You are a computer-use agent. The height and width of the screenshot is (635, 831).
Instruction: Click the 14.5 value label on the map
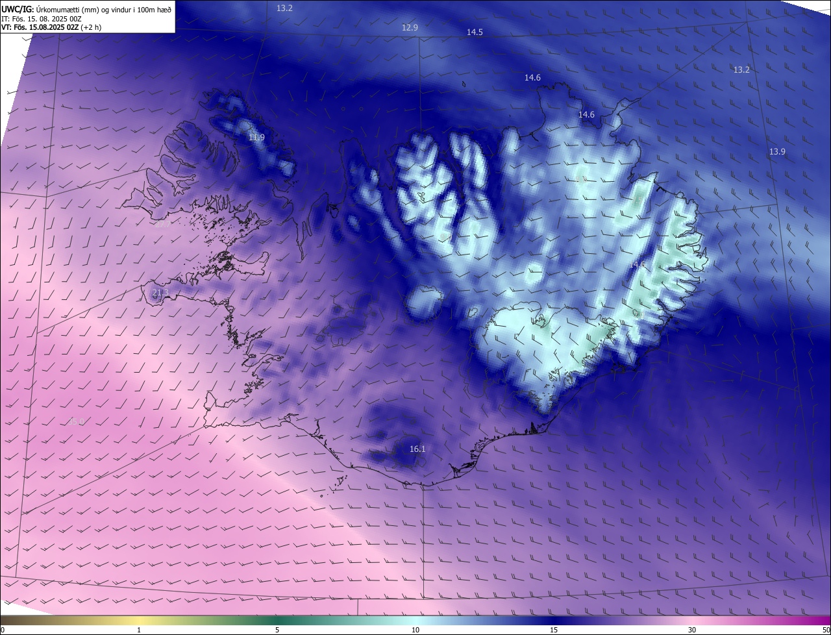click(475, 32)
